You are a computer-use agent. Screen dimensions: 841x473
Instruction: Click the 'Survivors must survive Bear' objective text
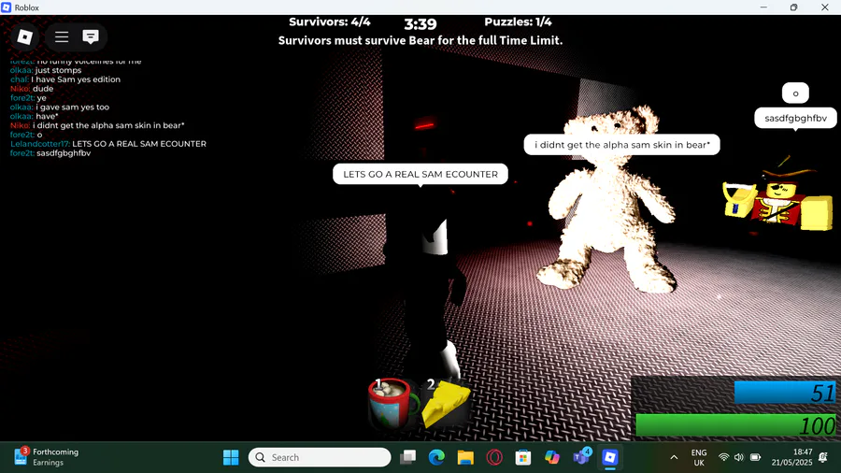click(x=420, y=41)
